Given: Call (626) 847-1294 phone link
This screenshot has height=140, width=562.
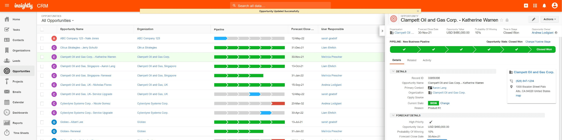Looking at the screenshot, I should [525, 81].
